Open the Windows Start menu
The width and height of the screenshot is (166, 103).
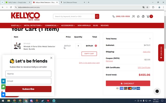[x=3, y=101]
